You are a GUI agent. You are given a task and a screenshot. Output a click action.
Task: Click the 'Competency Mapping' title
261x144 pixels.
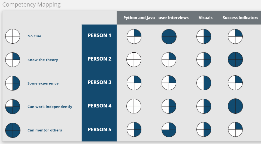pyautogui.click(x=32, y=5)
